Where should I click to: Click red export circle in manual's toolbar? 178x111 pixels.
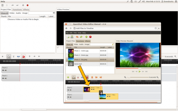[x=90, y=37]
